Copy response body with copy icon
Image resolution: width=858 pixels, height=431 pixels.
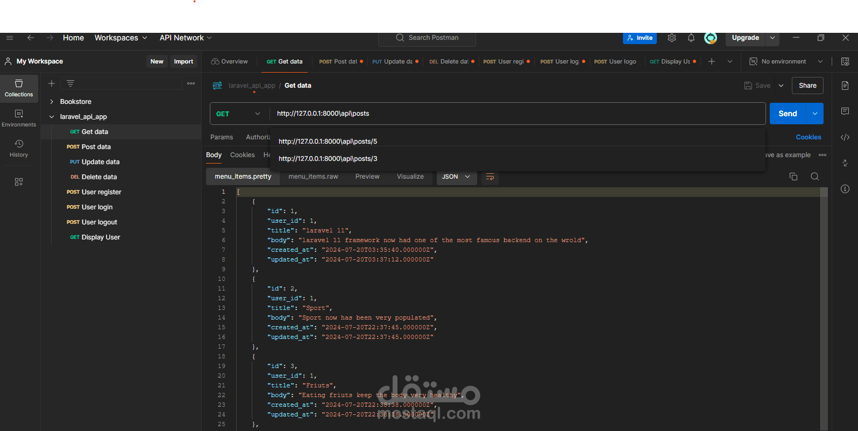coord(793,176)
